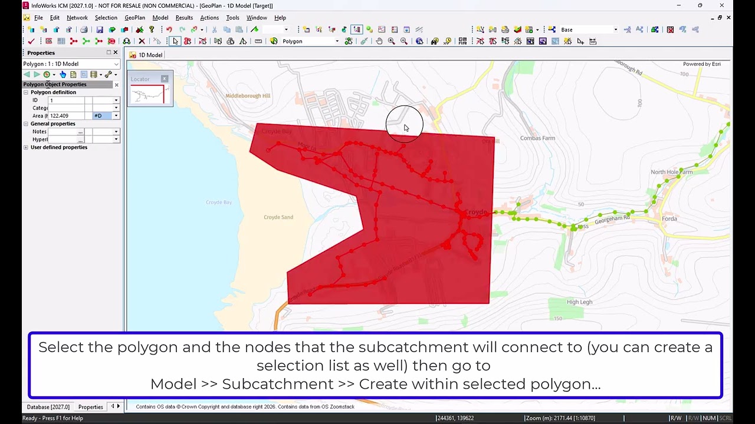Open the ID row flag dropdown arrow
755x424 pixels.
(116, 101)
